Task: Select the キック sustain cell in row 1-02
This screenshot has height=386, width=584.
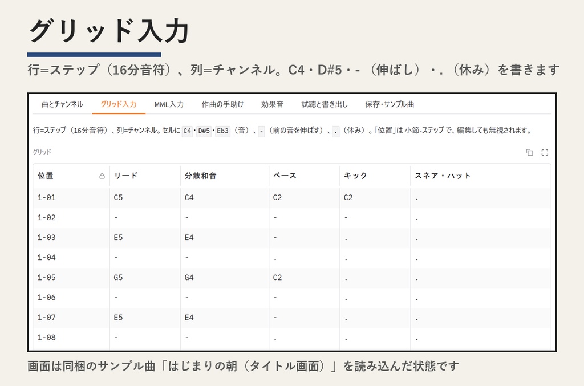Action: [375, 218]
